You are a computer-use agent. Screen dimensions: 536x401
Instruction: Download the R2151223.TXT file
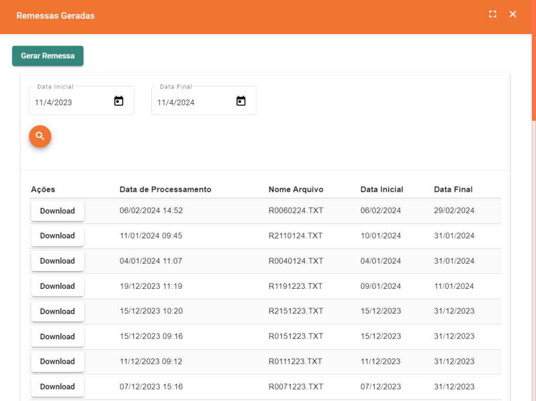pyautogui.click(x=58, y=311)
